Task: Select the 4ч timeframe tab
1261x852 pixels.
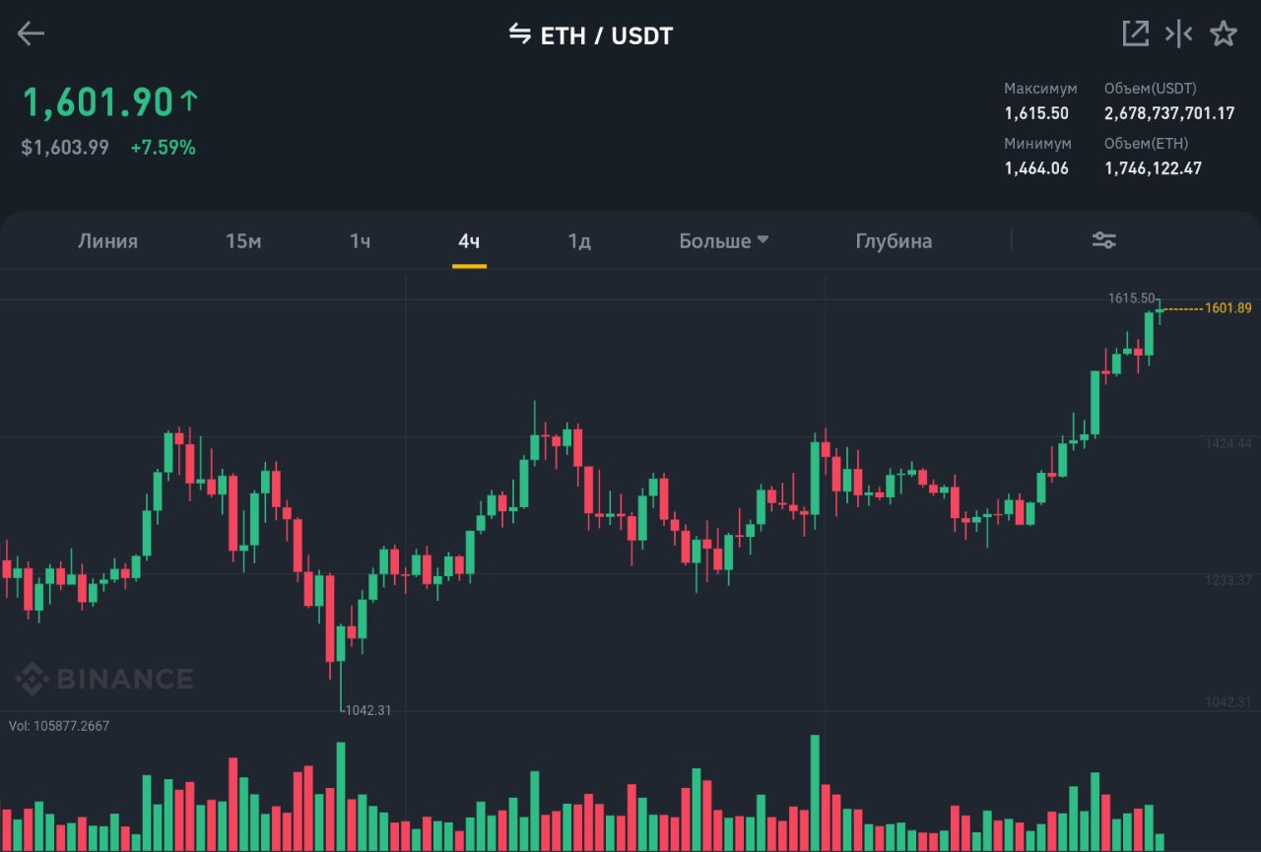Action: 469,241
